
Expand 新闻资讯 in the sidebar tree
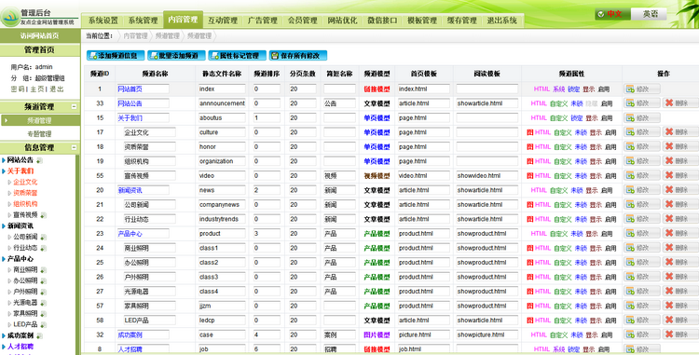click(x=4, y=225)
